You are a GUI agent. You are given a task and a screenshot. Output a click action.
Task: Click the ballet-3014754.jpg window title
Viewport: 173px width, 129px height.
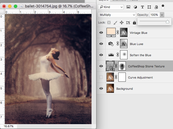pyautogui.click(x=59, y=6)
